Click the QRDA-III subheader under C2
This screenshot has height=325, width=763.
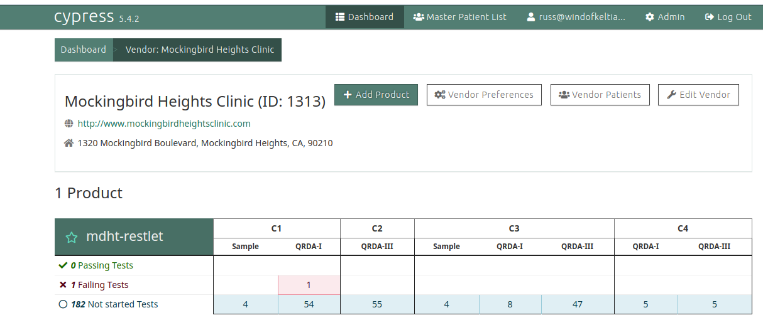tap(377, 247)
